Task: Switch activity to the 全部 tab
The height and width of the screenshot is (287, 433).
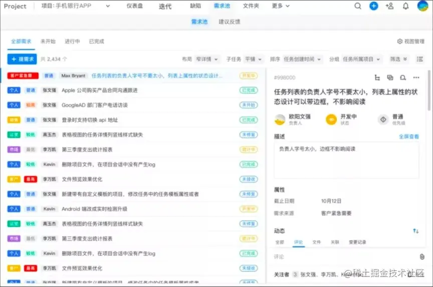Action: [280, 242]
